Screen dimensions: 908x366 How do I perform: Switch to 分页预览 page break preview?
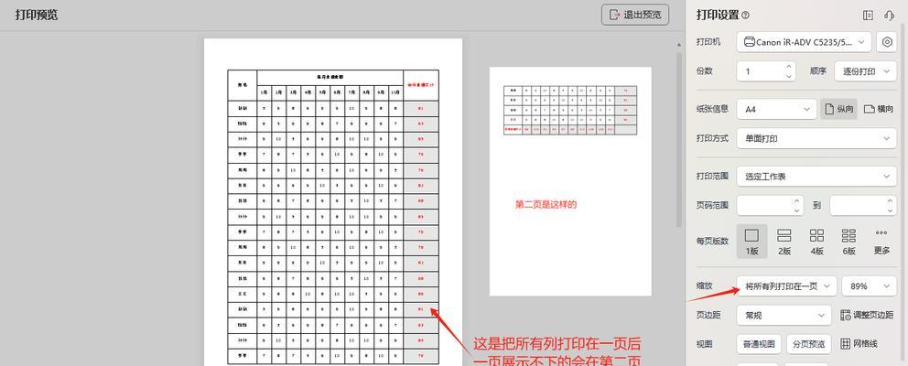[809, 344]
